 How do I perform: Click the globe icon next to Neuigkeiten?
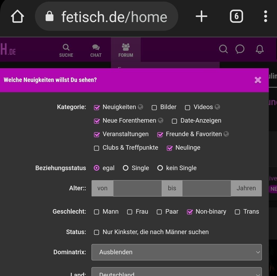(140, 107)
